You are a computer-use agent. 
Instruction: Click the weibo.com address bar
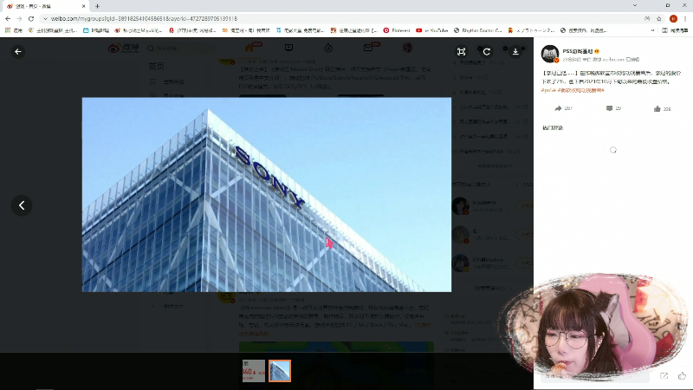(345, 18)
